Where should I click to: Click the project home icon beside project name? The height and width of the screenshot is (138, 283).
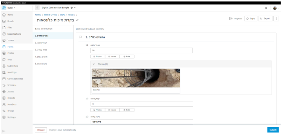tap(37, 8)
